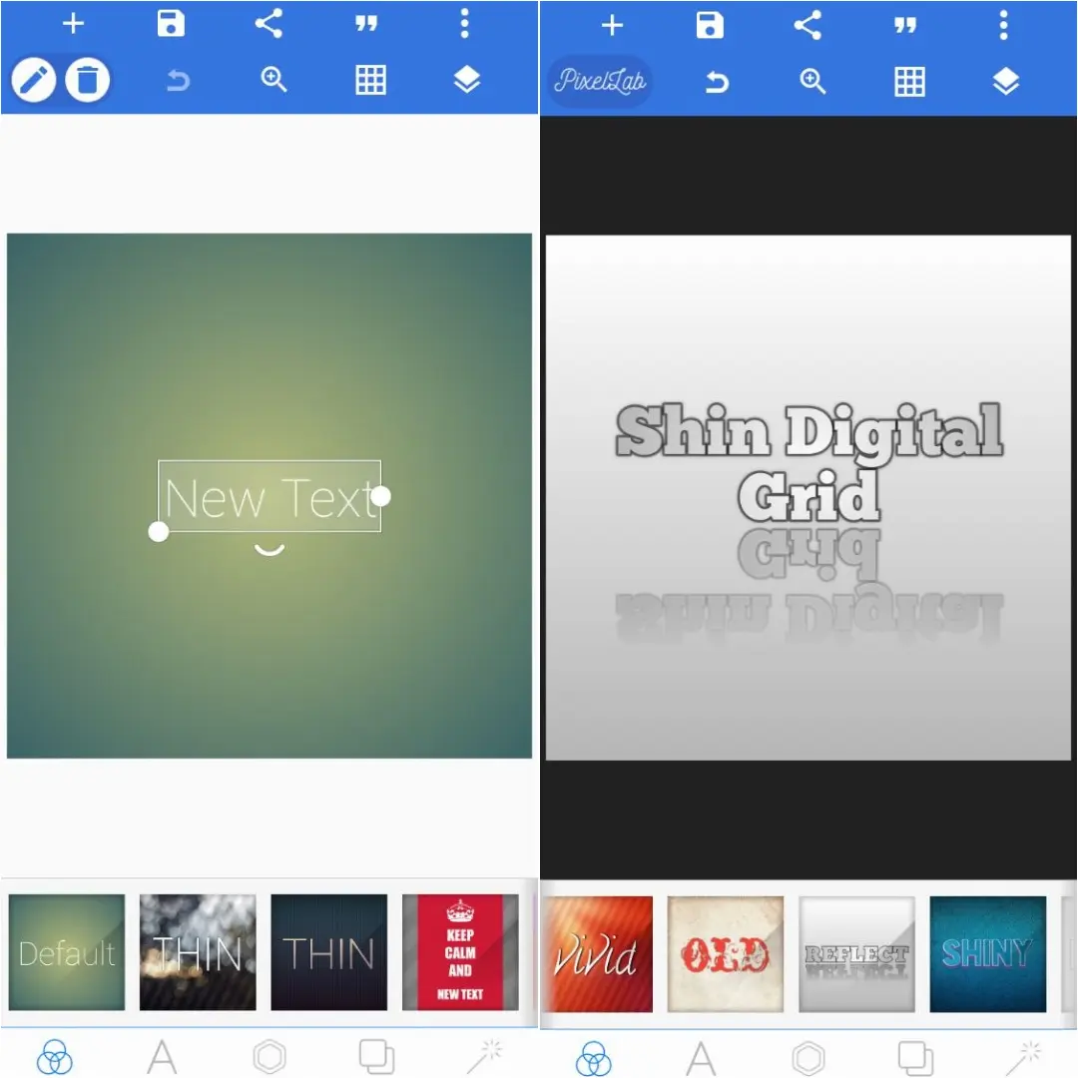This screenshot has width=1078, height=1078.
Task: Select the REFLECT preset thumbnail
Action: pyautogui.click(x=856, y=954)
